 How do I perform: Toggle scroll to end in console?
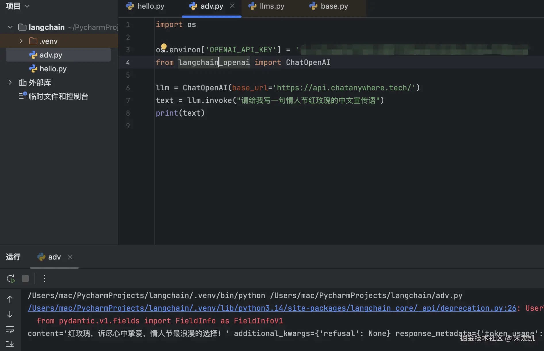10,344
